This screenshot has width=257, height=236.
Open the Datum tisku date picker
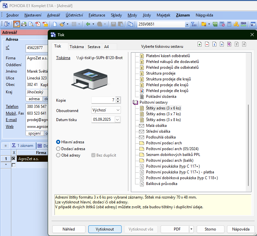(x=117, y=120)
